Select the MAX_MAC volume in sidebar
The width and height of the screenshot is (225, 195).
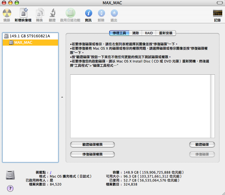click(31, 43)
